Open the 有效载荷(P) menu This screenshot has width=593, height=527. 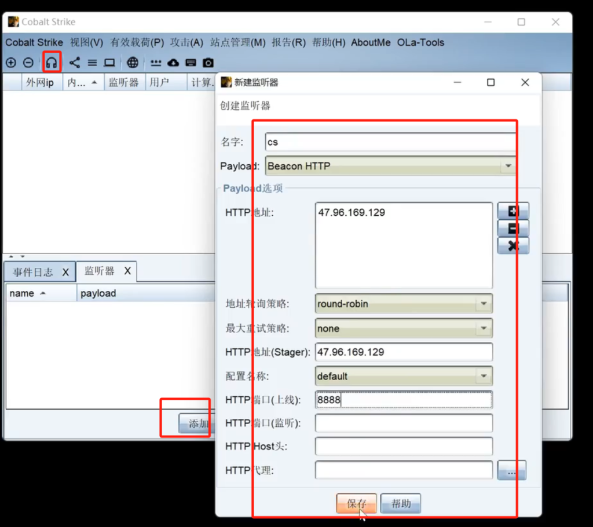click(137, 42)
